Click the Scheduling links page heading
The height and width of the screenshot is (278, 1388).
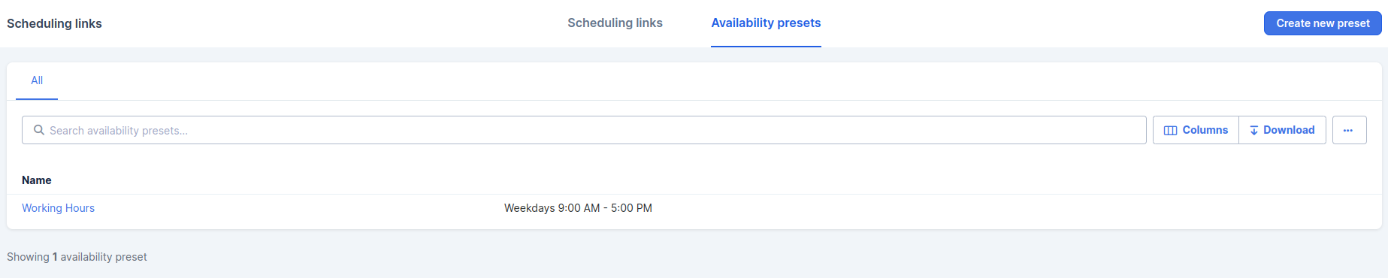pos(54,23)
